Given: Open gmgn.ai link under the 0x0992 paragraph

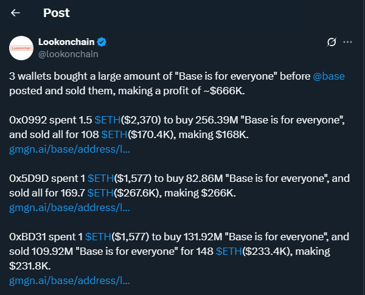Looking at the screenshot, I should point(69,148).
